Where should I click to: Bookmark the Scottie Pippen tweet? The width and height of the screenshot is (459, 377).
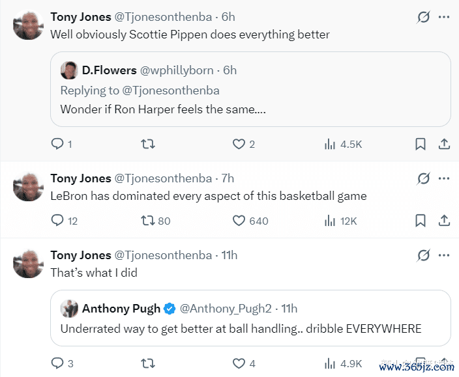pos(421,144)
